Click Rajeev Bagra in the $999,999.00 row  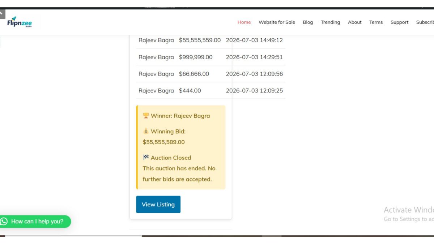tap(156, 57)
